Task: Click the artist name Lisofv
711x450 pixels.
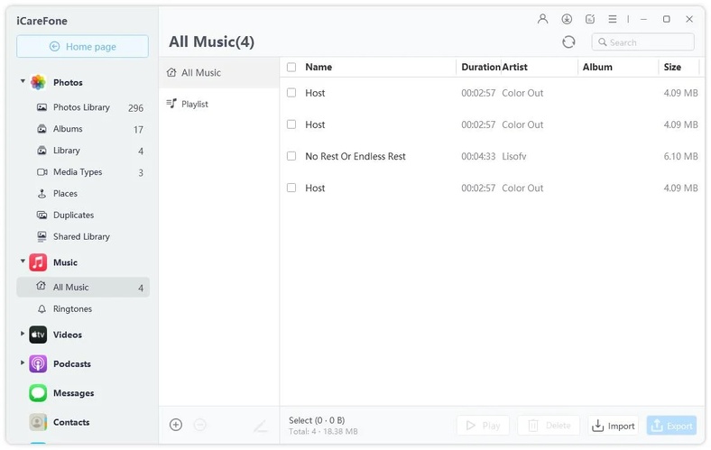Action: [513, 156]
